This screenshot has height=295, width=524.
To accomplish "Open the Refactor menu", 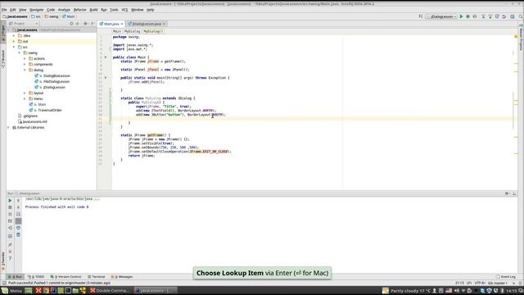I will (x=80, y=10).
